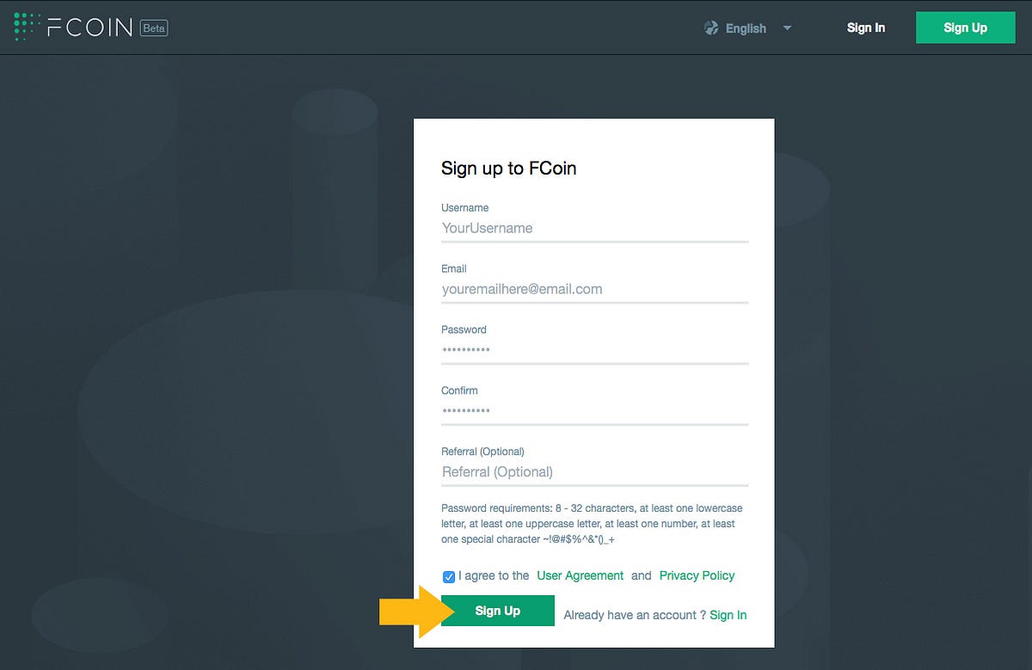Select the green Sign Up header button
This screenshot has width=1032, height=670.
tap(965, 28)
